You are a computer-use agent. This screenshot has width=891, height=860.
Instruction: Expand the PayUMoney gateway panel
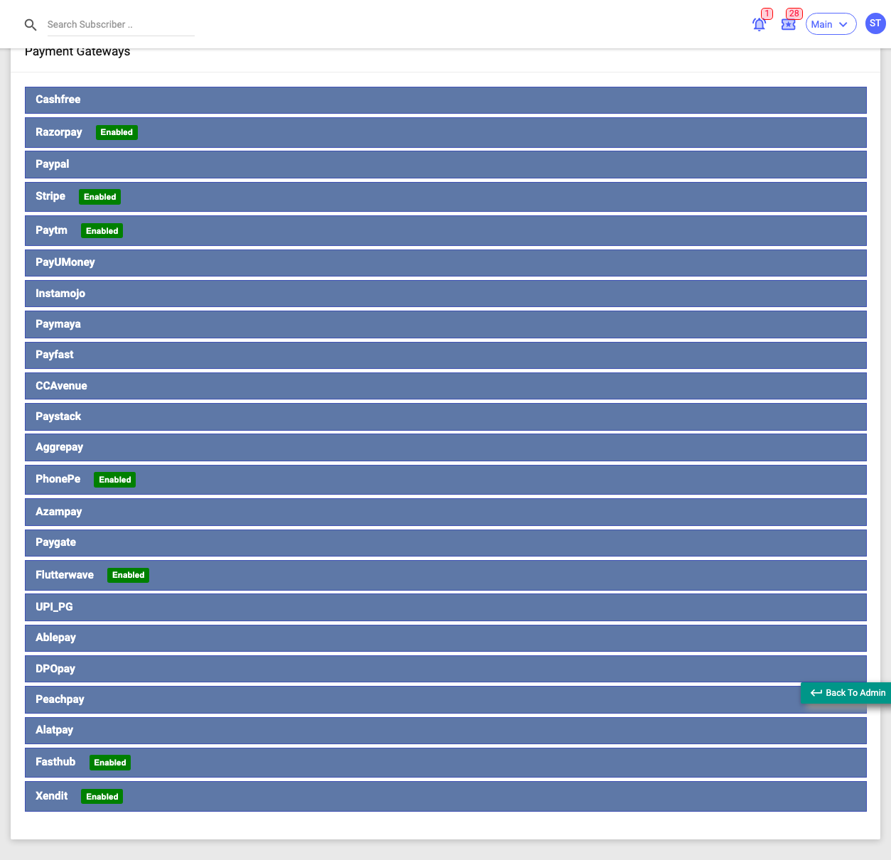coord(445,262)
